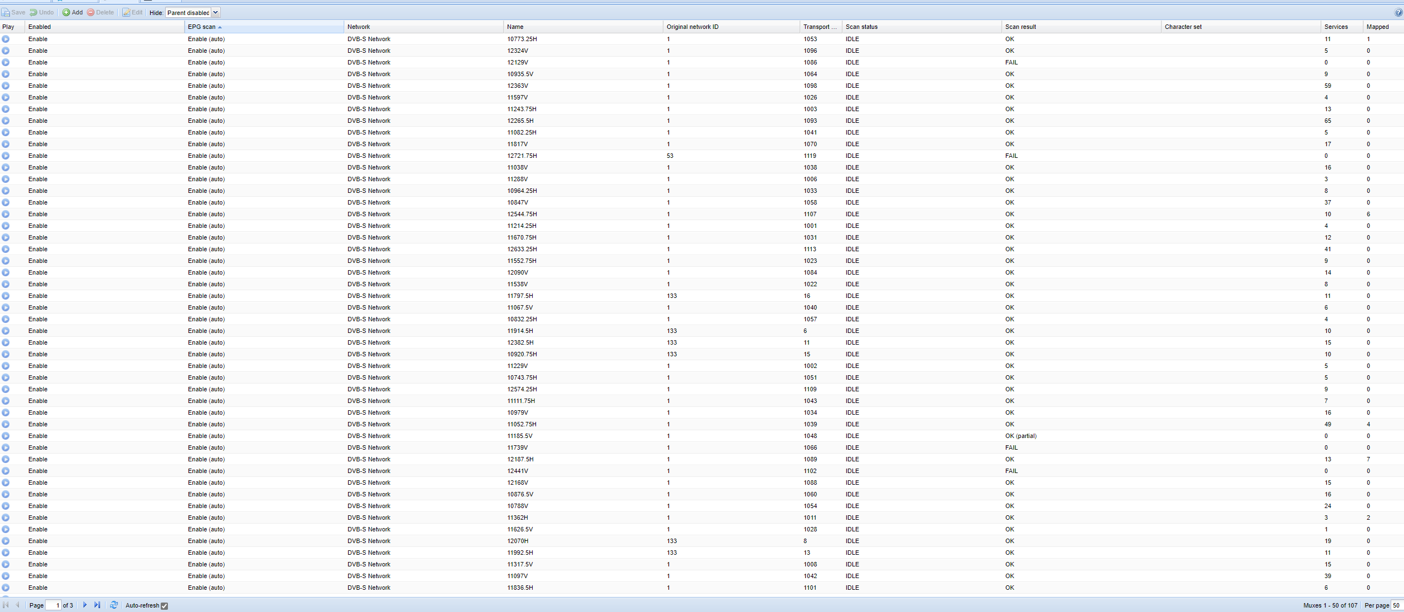Viewport: 1404px width, 612px height.
Task: Click the Per page combo box
Action: tap(1396, 605)
